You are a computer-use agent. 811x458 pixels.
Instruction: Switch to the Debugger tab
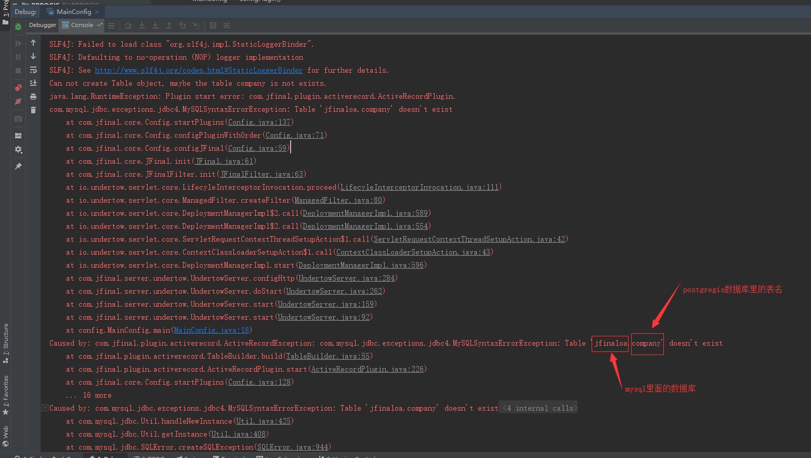(x=43, y=25)
